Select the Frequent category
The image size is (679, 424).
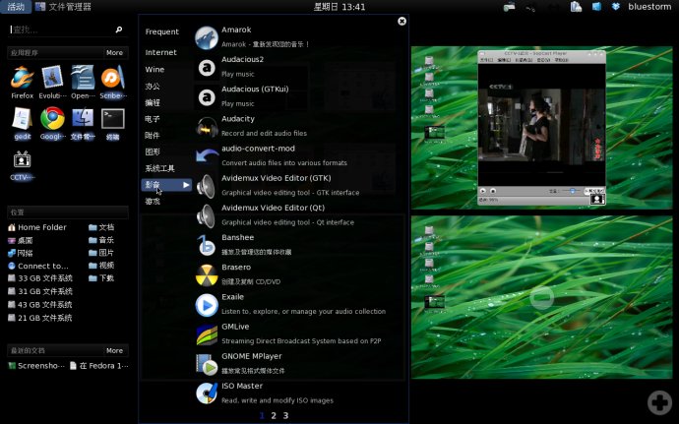(x=162, y=31)
